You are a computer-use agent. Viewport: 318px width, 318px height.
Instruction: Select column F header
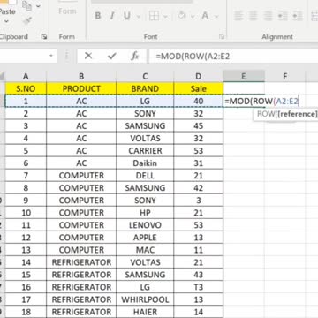pos(284,76)
